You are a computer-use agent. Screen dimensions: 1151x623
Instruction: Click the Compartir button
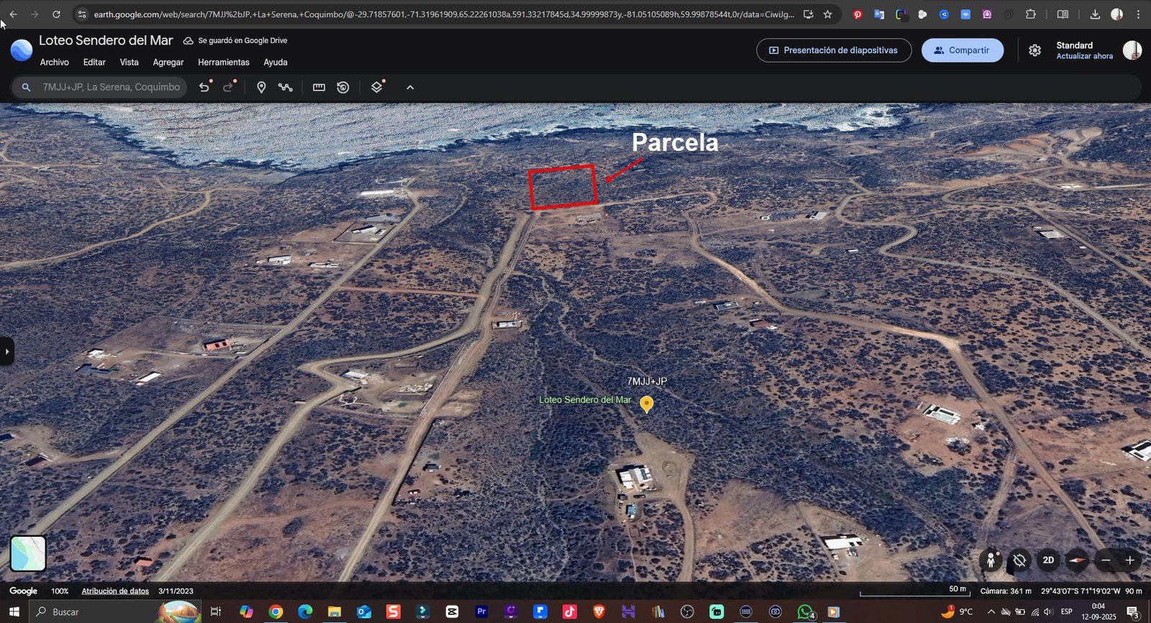(962, 50)
